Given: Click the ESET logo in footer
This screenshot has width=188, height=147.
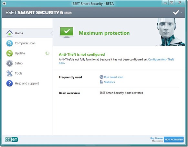Looking at the screenshot, I should click(x=12, y=140).
